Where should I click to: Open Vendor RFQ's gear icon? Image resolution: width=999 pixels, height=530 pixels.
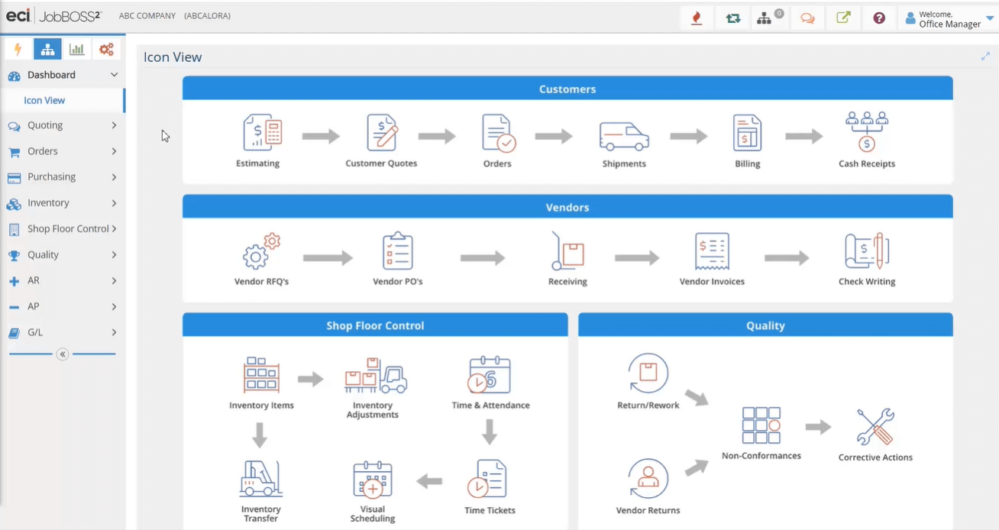click(x=261, y=251)
